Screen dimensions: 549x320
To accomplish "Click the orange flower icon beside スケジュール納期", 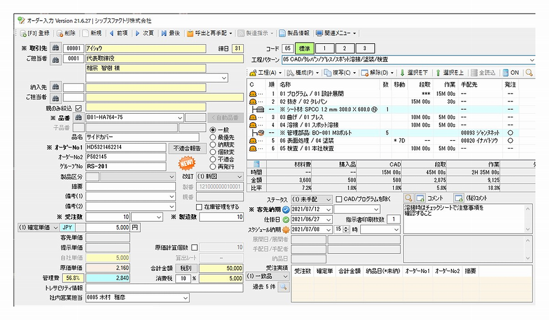I will (286, 230).
